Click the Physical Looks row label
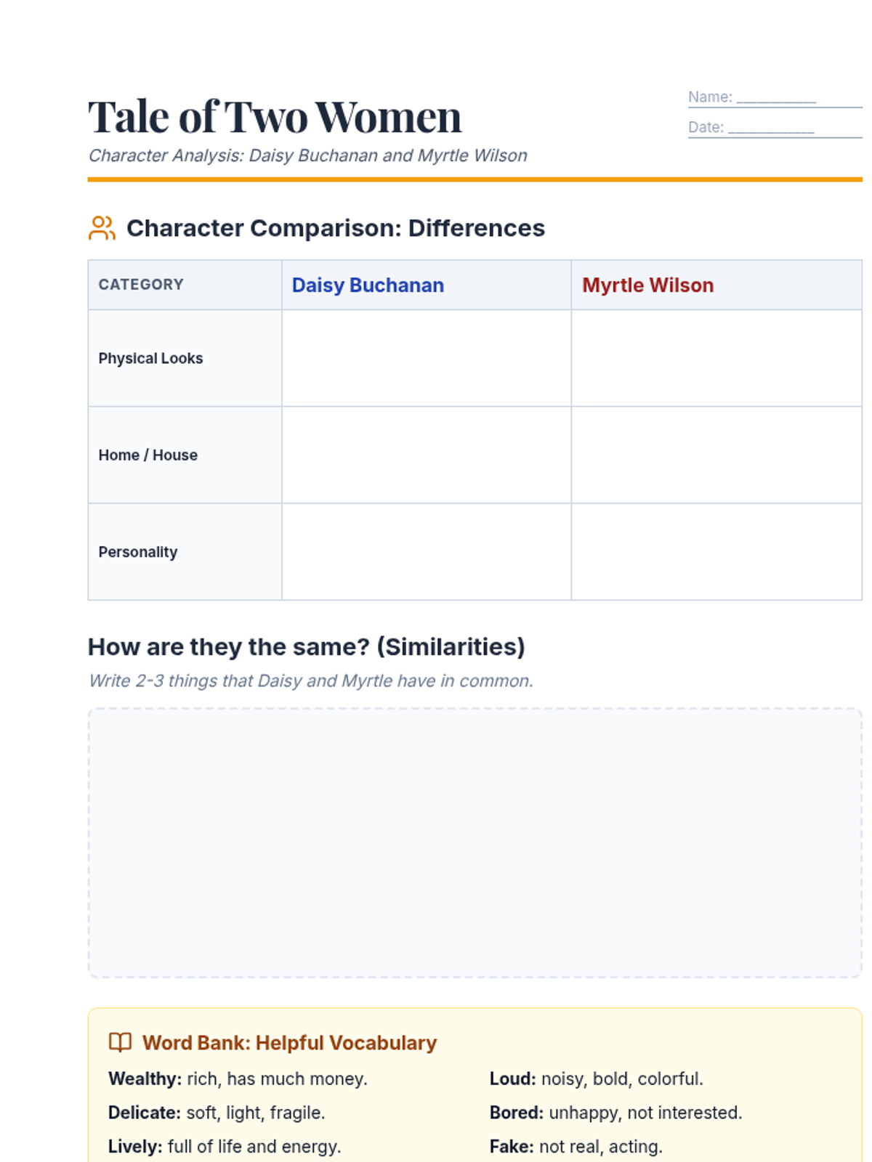Image resolution: width=872 pixels, height=1162 pixels. click(150, 359)
